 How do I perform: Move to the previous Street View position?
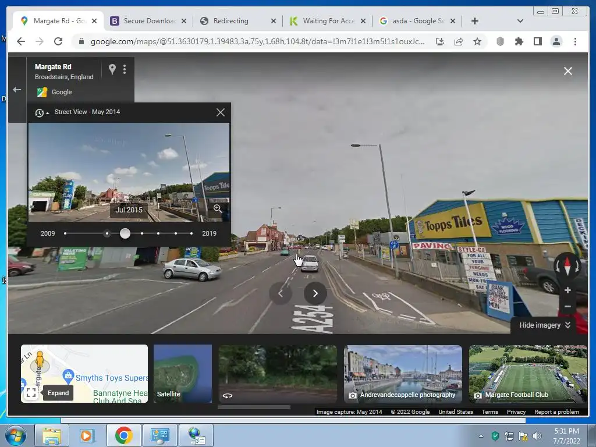click(x=281, y=293)
